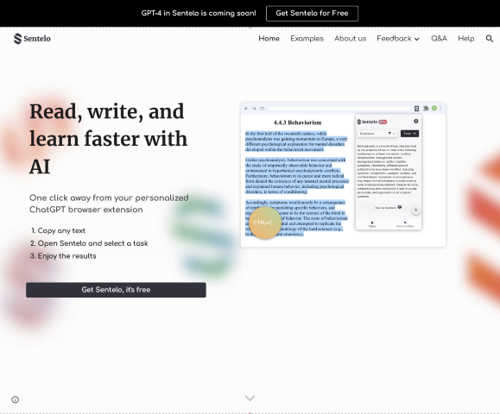Click the 'One click away' subtitle text

point(109,204)
